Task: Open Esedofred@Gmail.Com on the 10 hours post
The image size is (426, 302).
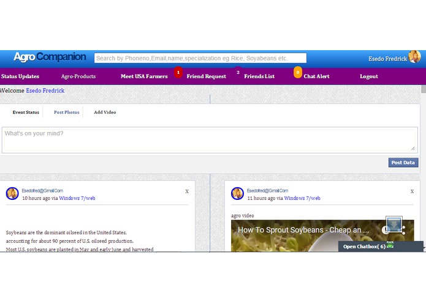Action: tap(42, 191)
